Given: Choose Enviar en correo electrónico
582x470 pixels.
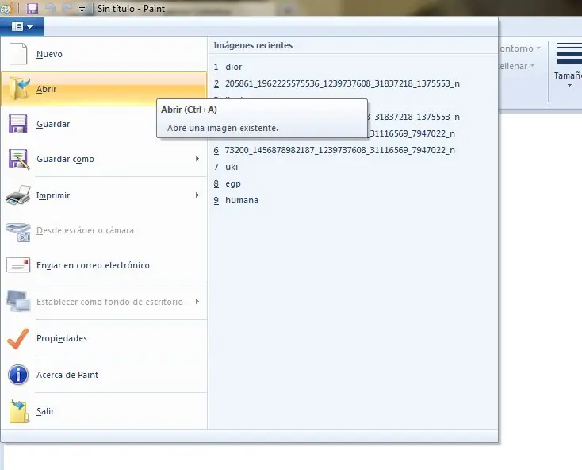Looking at the screenshot, I should click(x=104, y=265).
